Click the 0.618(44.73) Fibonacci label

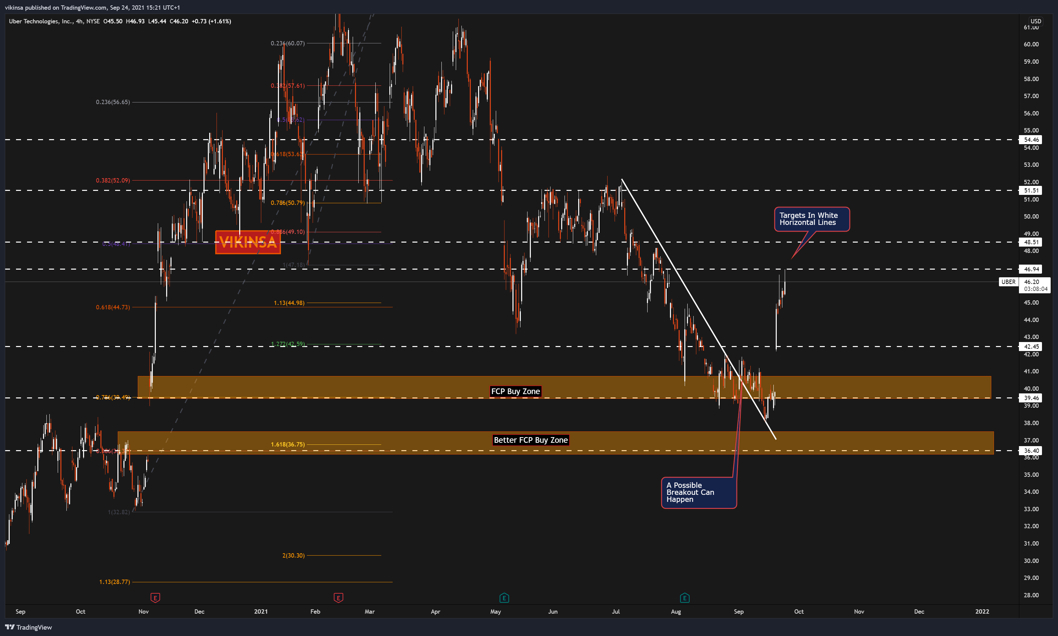[x=113, y=307]
